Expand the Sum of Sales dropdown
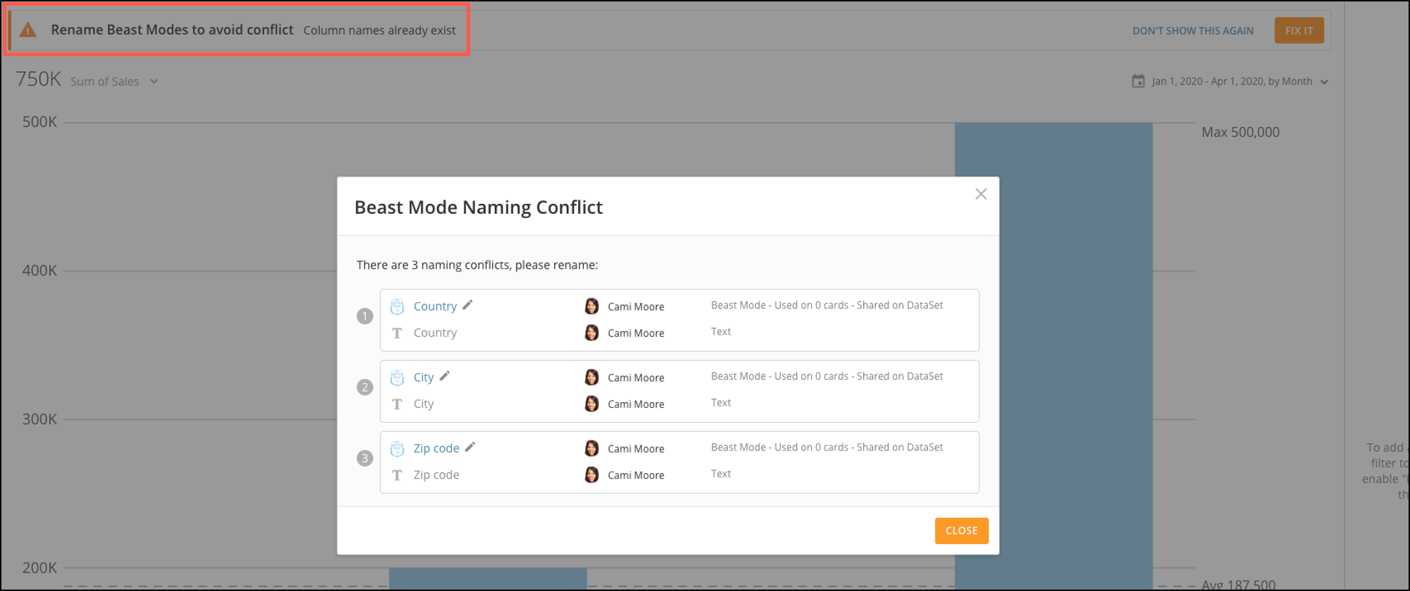 click(154, 82)
